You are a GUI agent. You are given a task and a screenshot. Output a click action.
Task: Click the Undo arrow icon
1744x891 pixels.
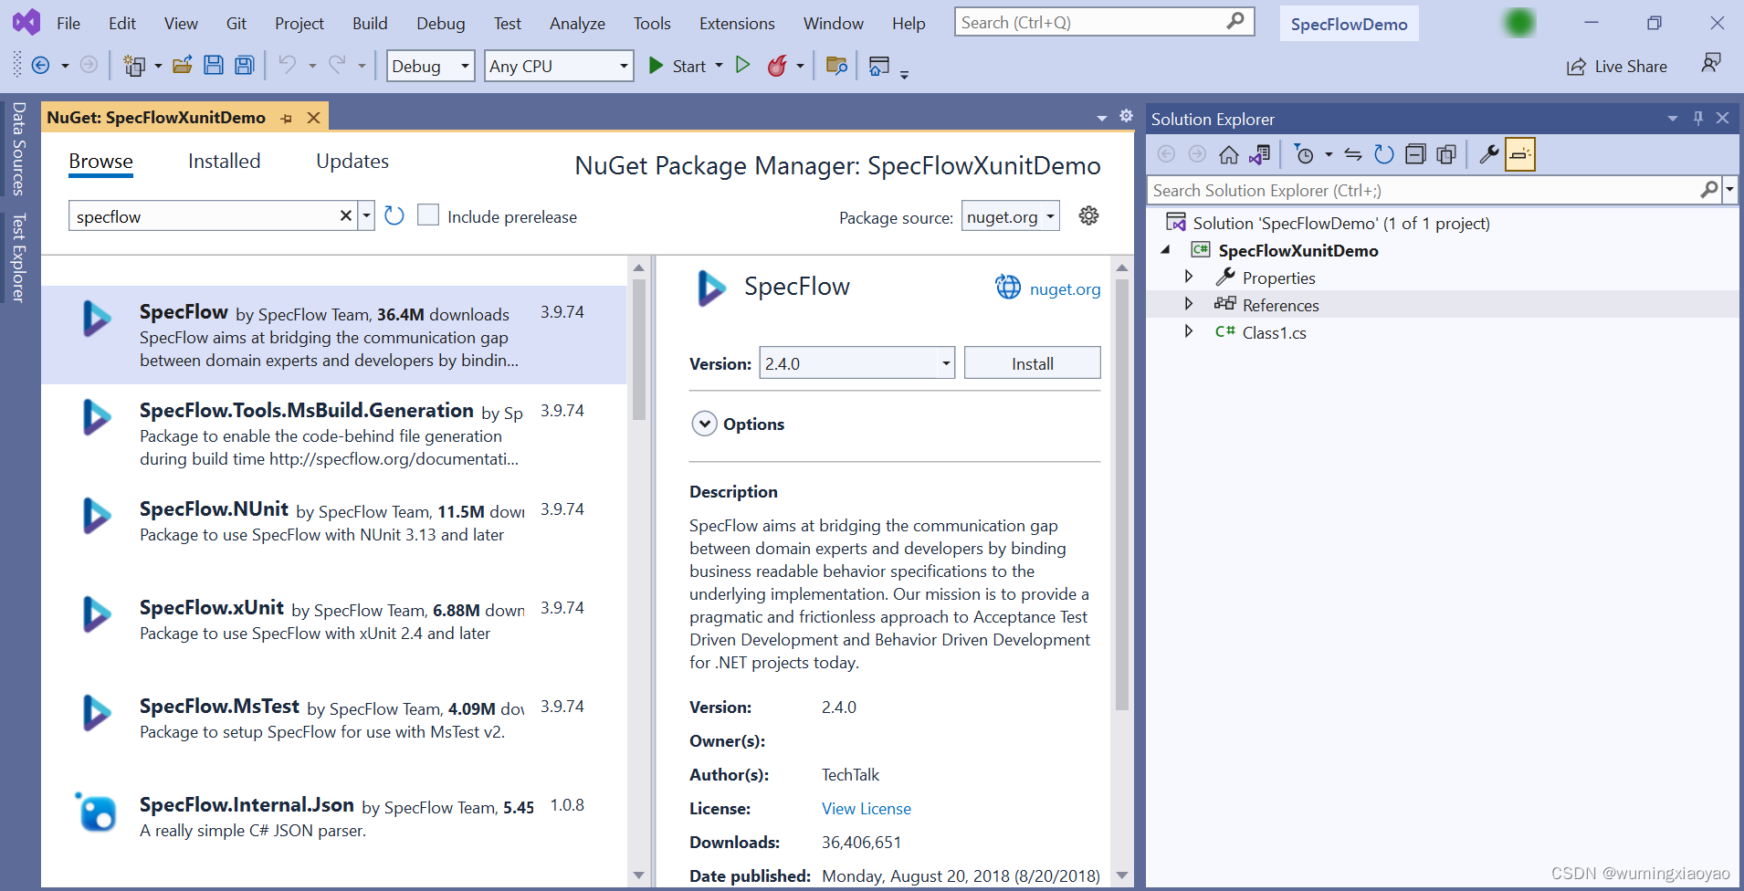(x=288, y=65)
